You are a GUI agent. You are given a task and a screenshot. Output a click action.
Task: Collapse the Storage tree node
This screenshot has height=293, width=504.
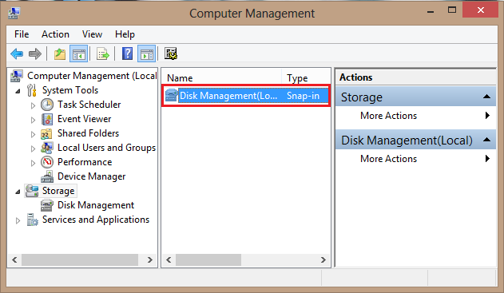(x=18, y=192)
